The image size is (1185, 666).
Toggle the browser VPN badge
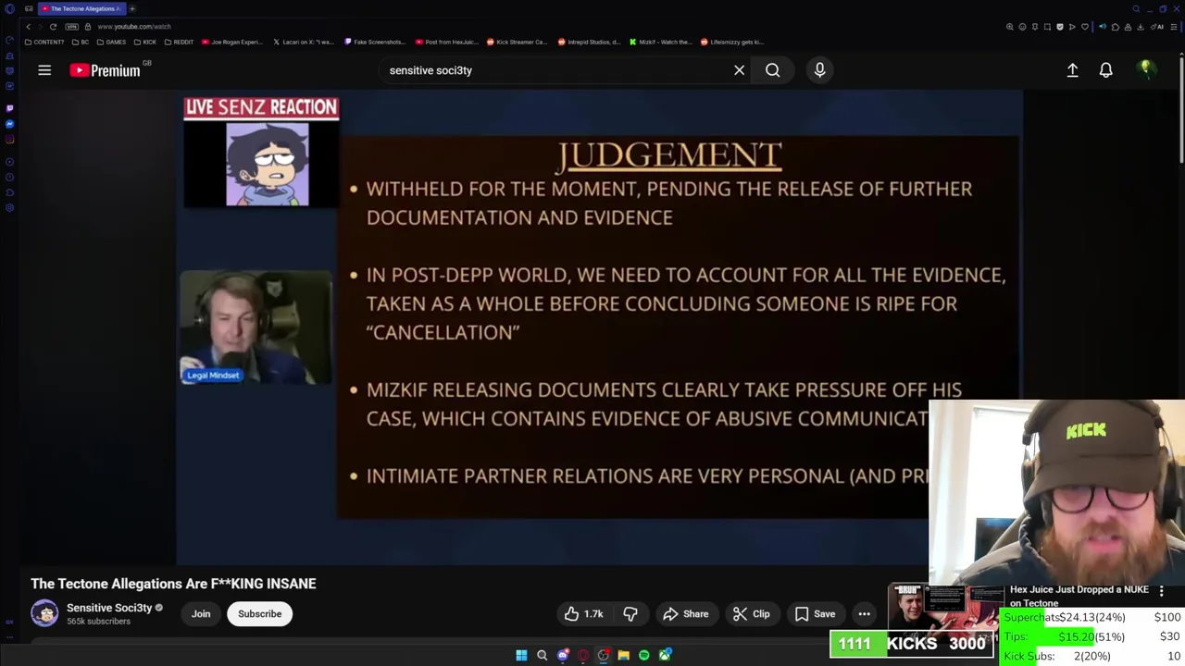pyautogui.click(x=72, y=27)
